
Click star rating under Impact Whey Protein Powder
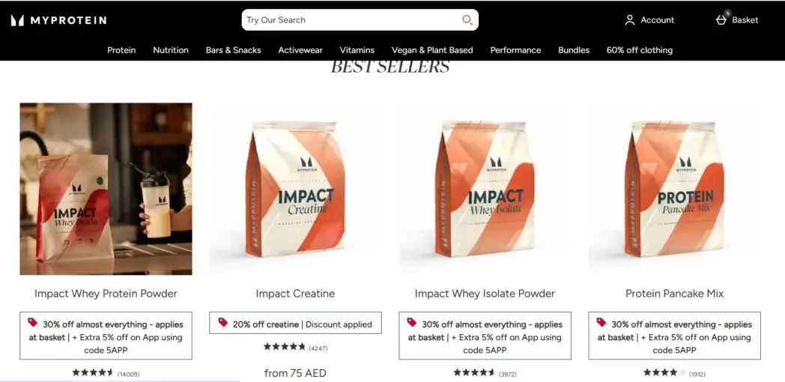(93, 372)
